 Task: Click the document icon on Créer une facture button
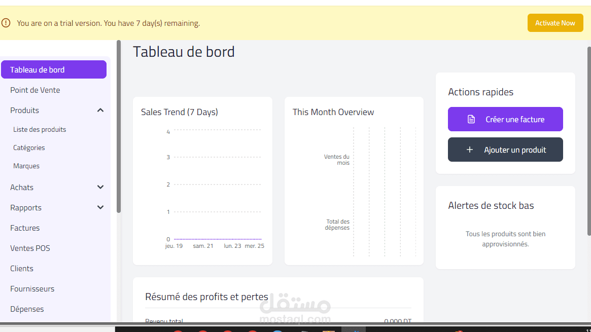tap(470, 119)
